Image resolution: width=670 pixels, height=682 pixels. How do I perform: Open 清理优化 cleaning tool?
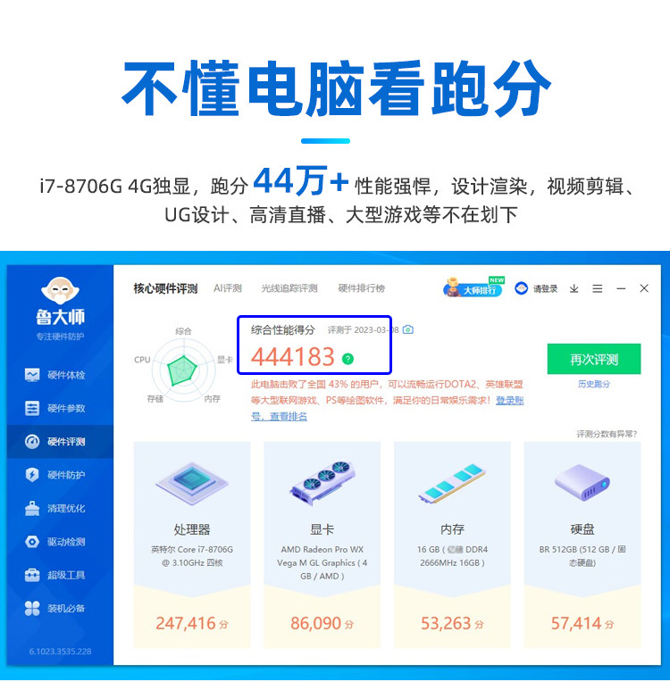point(54,508)
